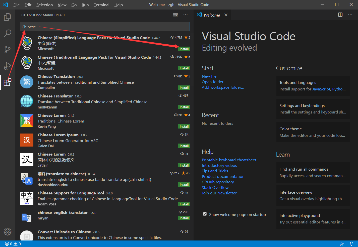The height and width of the screenshot is (247, 358).
Task: Click errors and warnings status bar indicator
Action: 13,244
